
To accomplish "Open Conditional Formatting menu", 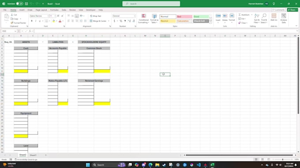I will [143, 19].
